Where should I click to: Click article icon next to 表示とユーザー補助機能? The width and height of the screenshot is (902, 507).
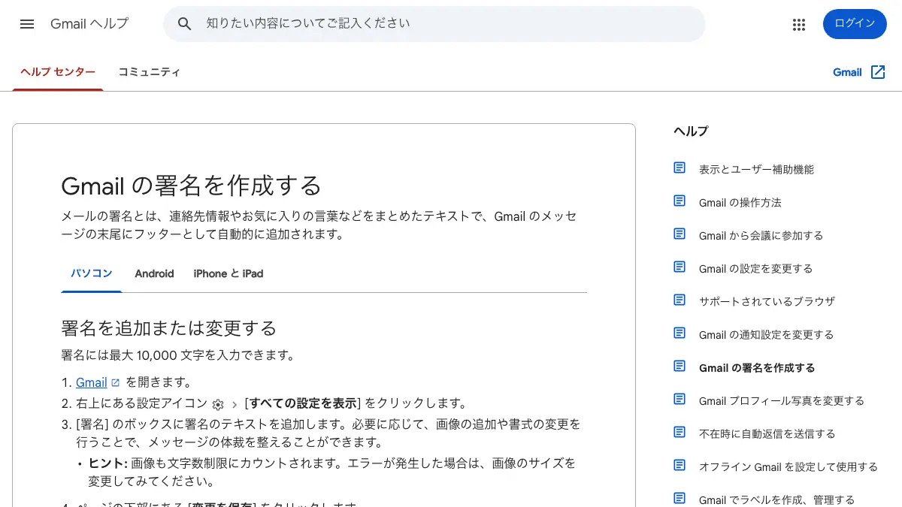click(x=680, y=168)
